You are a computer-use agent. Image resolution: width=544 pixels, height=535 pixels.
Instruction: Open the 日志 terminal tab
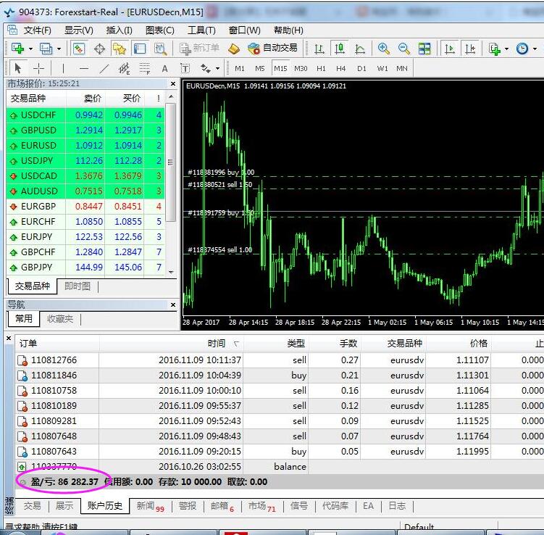(x=397, y=506)
